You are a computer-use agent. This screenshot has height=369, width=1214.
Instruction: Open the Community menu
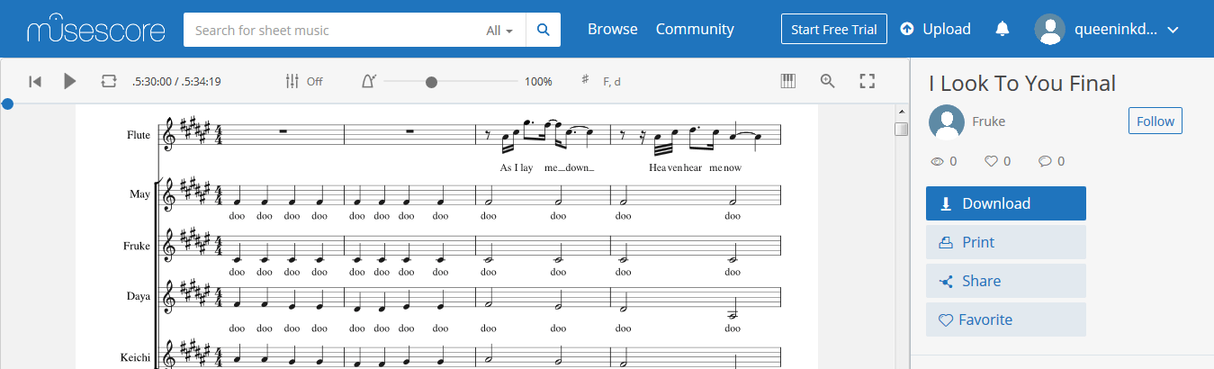point(695,29)
